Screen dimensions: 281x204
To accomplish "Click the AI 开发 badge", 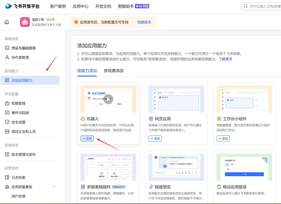I will point(142,6).
